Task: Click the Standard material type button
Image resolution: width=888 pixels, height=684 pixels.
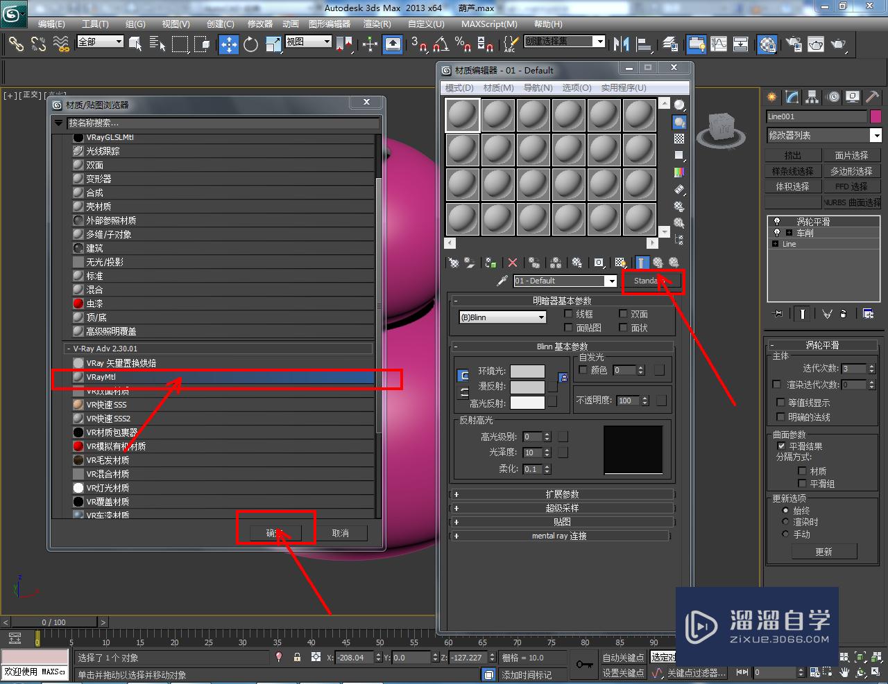Action: (651, 281)
